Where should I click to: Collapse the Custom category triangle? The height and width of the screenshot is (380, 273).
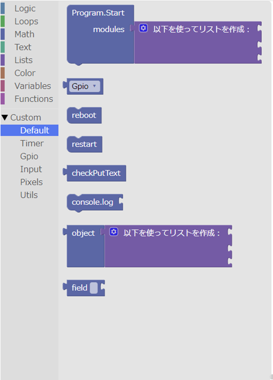[5, 117]
